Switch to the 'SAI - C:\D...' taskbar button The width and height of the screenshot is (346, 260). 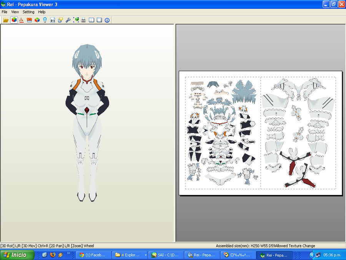pyautogui.click(x=165, y=255)
